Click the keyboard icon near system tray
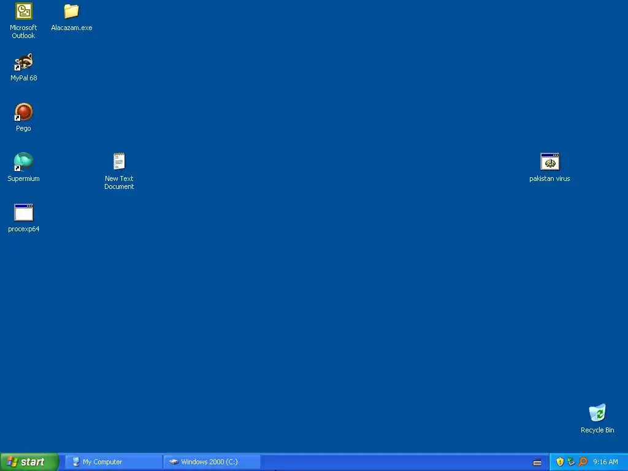Screen dimensions: 628x471 point(537,462)
